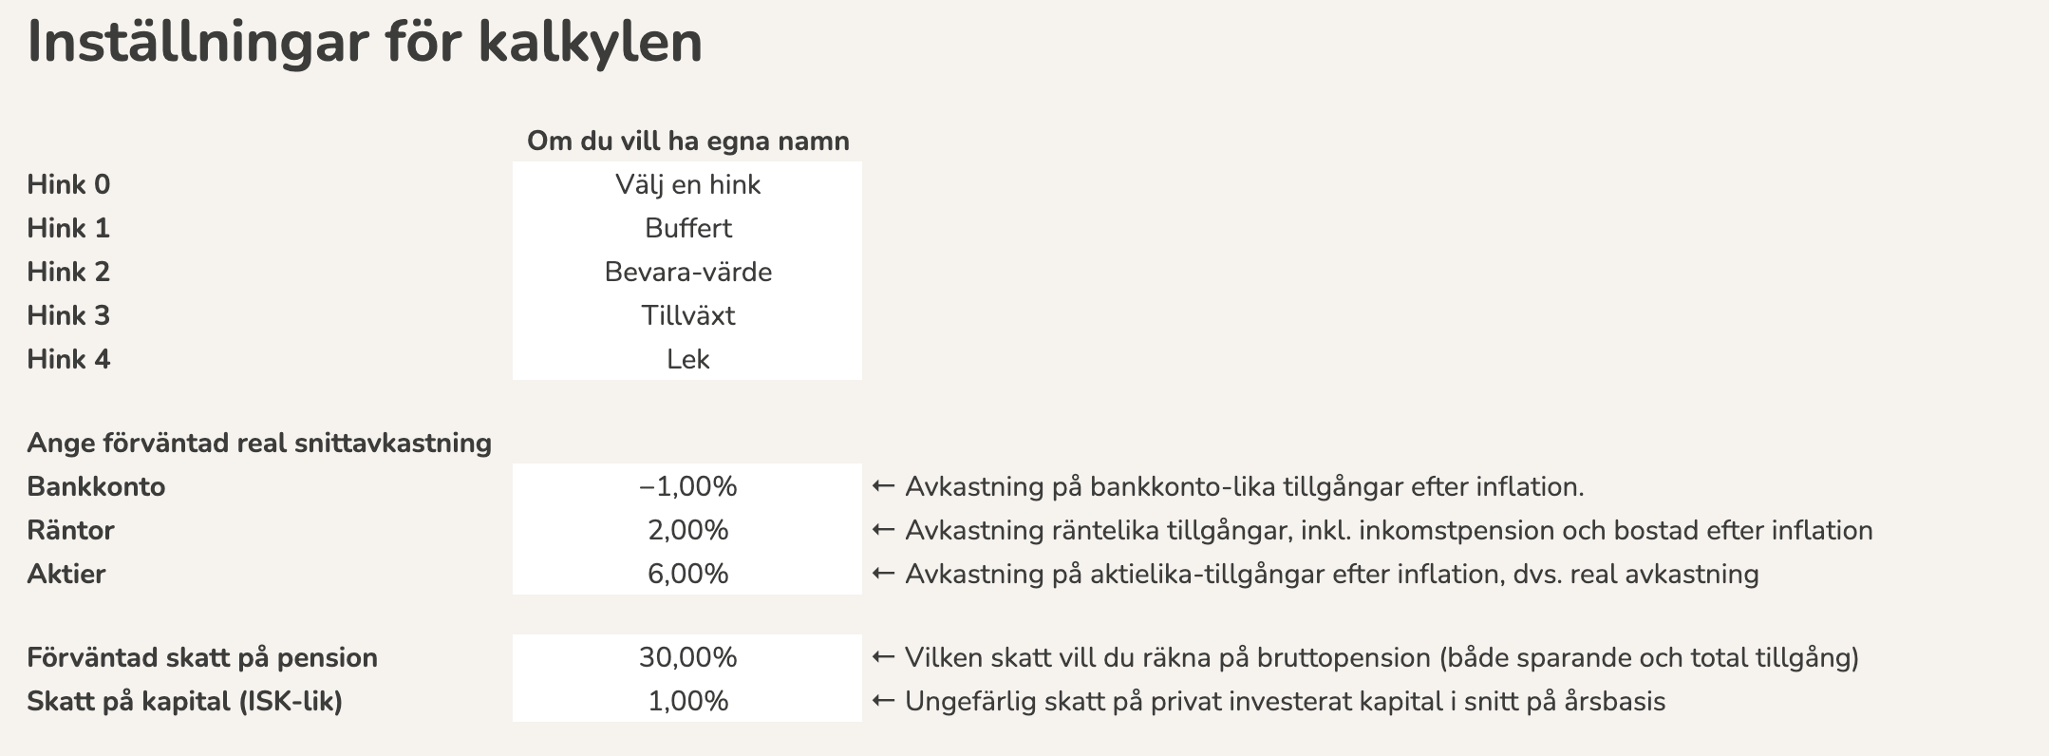Click the pension tax cell showing 30,00%
2049x756 pixels.
(687, 657)
